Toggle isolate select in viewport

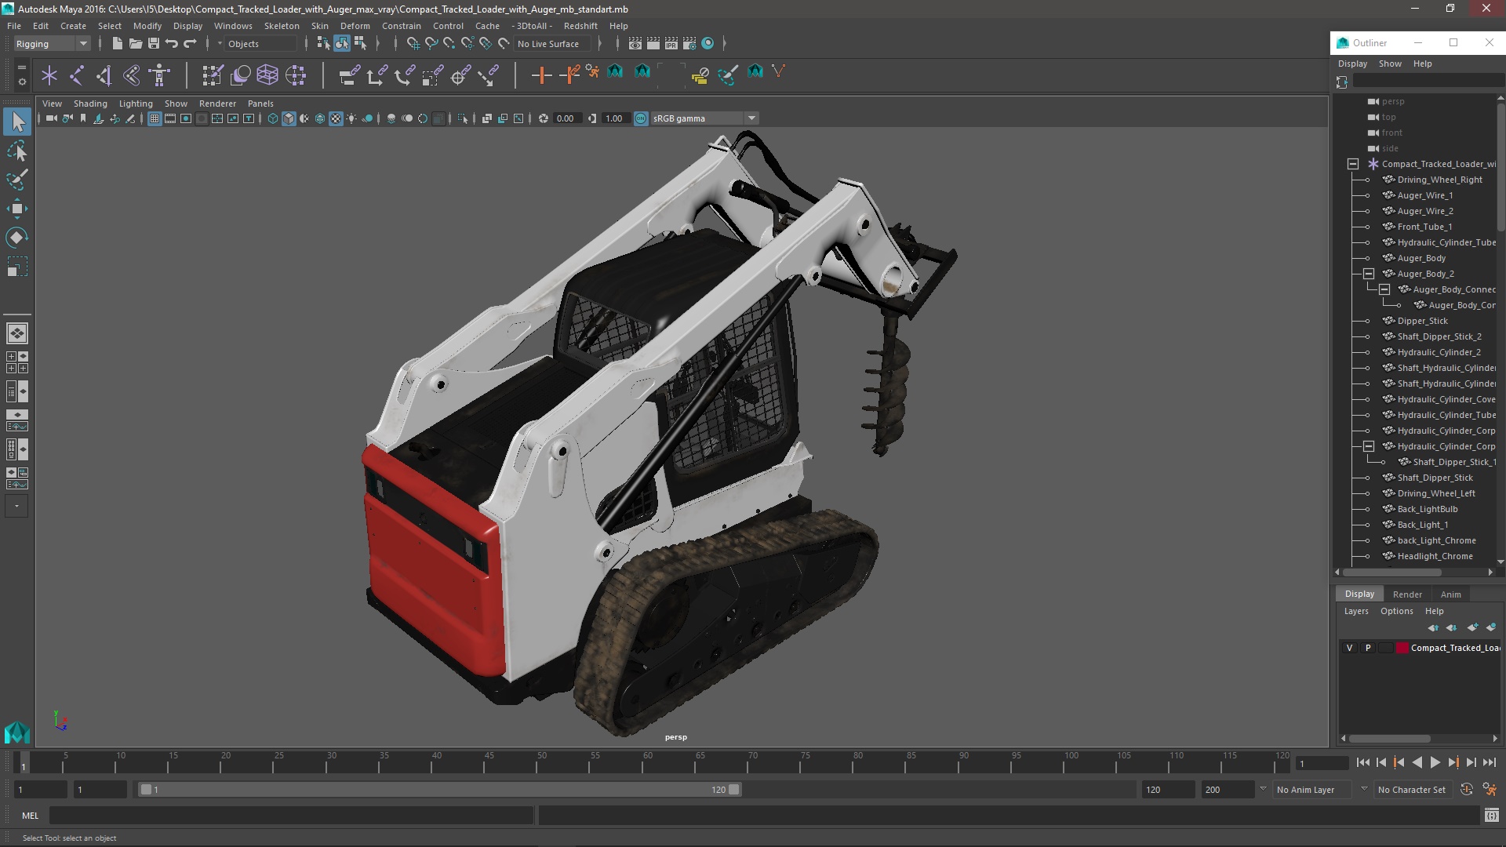click(463, 118)
